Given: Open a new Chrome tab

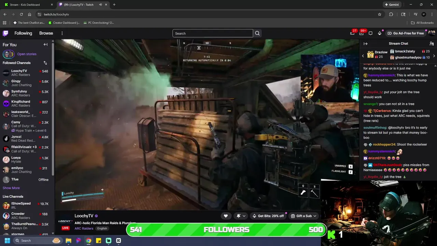Looking at the screenshot, I should pos(114,5).
